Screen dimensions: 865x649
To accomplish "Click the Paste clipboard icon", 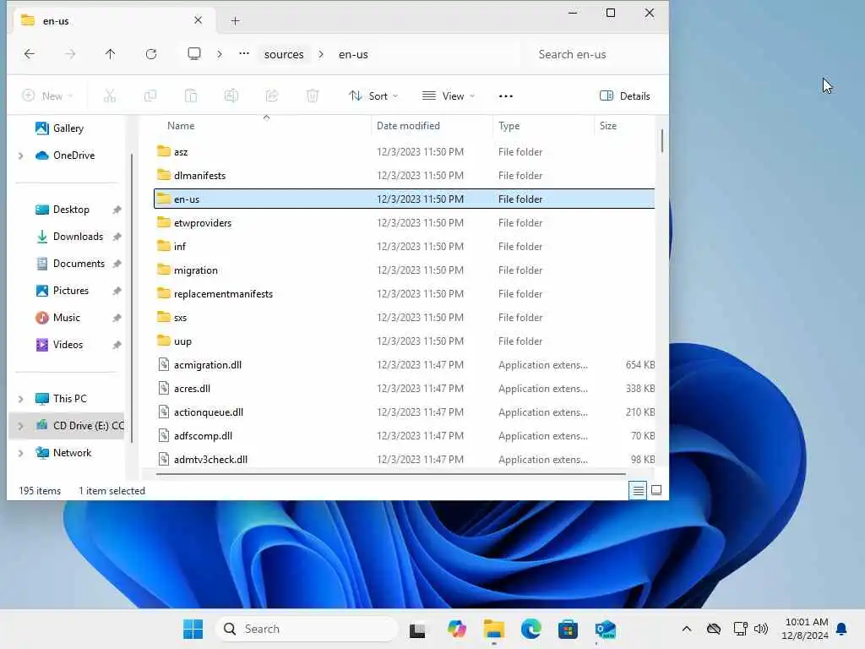I will [x=191, y=96].
